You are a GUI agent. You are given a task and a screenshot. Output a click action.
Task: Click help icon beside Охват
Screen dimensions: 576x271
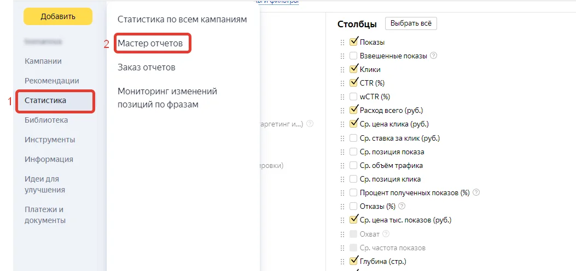(x=386, y=234)
